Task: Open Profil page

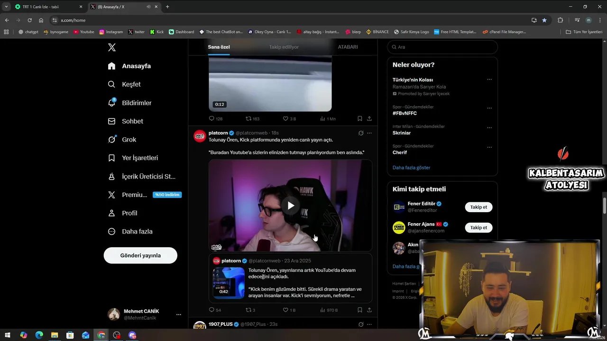Action: coord(122,213)
